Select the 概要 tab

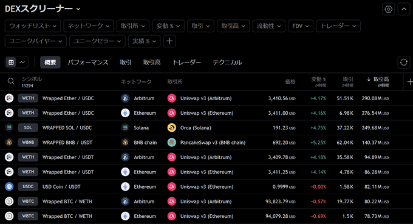pyautogui.click(x=50, y=63)
